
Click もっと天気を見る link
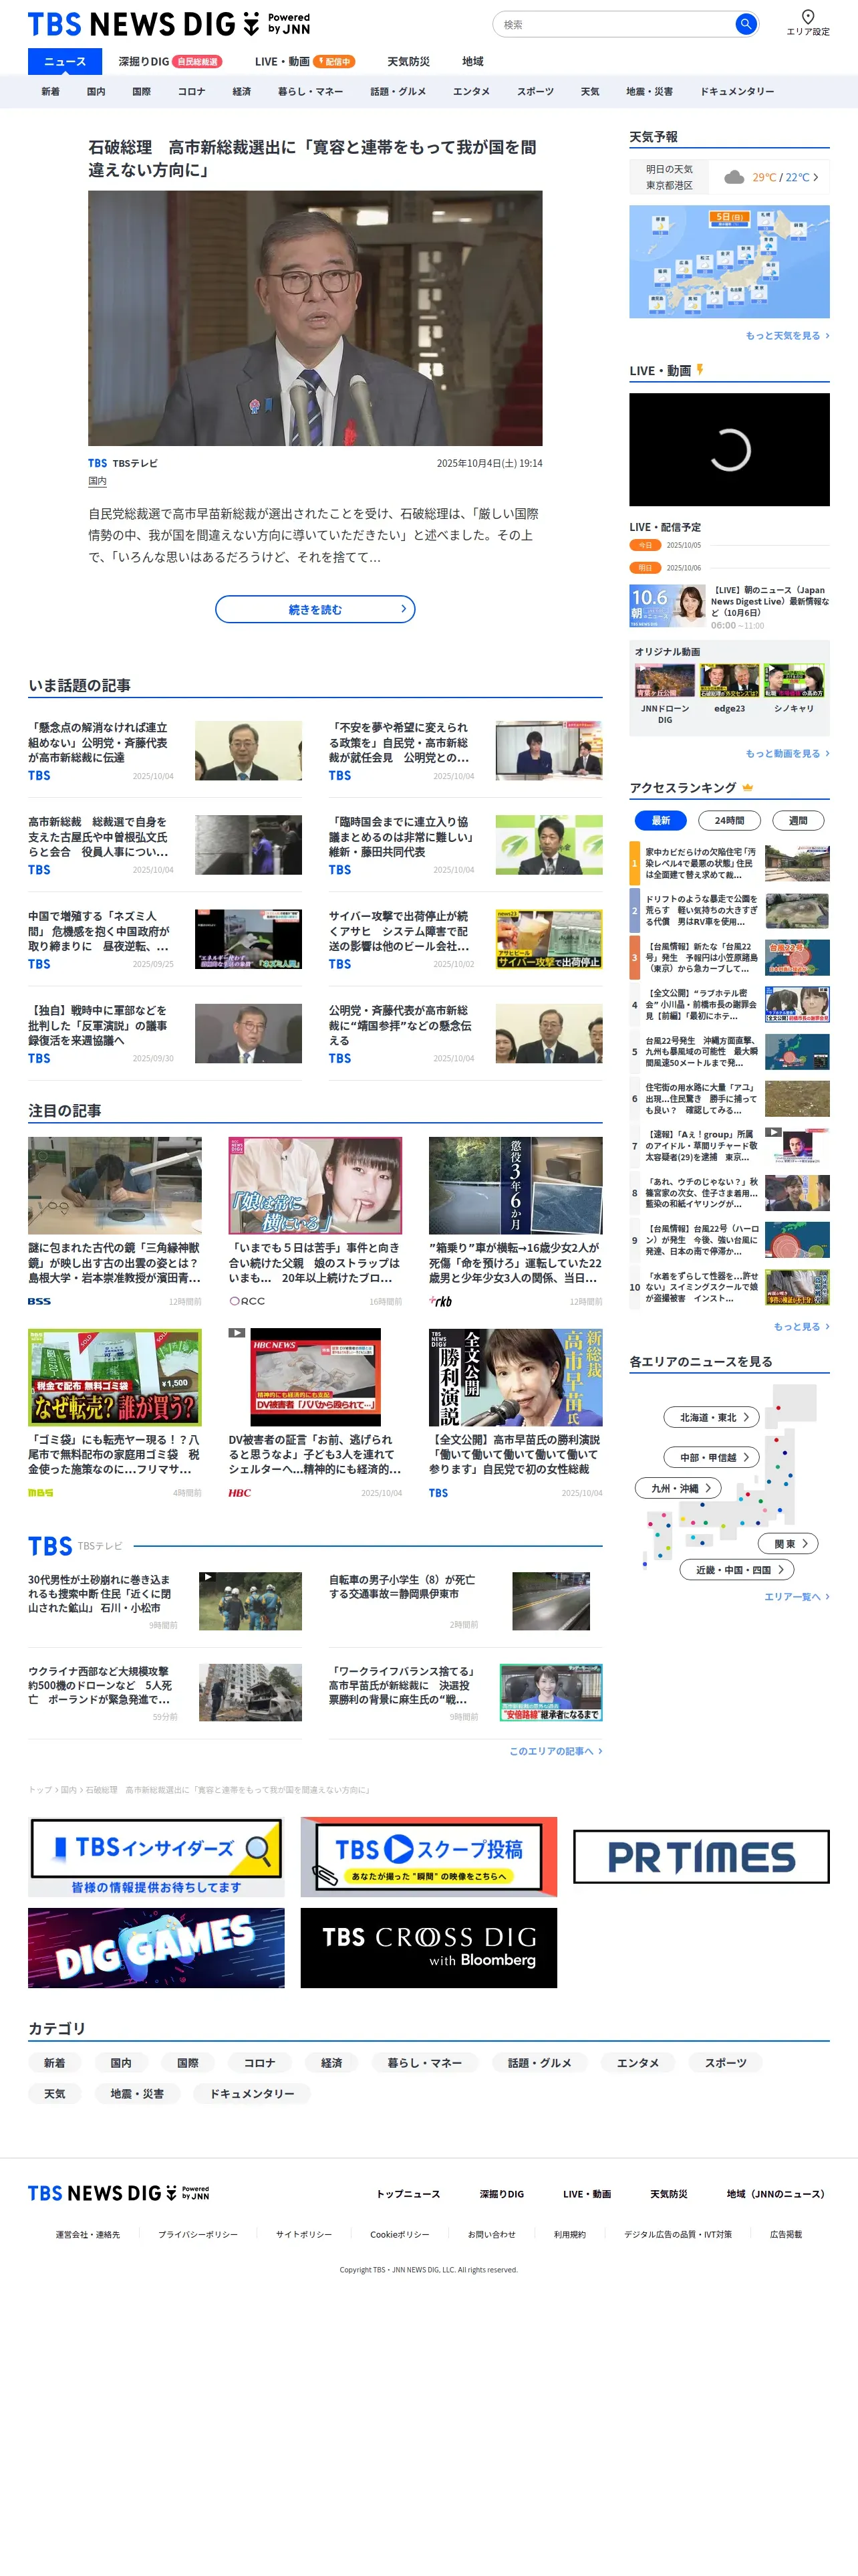pyautogui.click(x=787, y=335)
